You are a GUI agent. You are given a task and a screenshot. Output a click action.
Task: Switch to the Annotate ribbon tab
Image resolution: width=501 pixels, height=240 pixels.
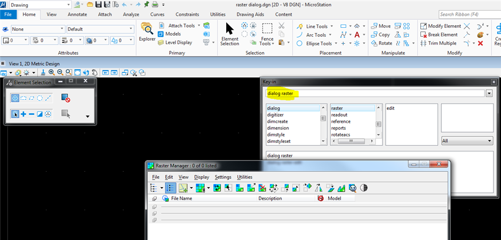coord(77,14)
